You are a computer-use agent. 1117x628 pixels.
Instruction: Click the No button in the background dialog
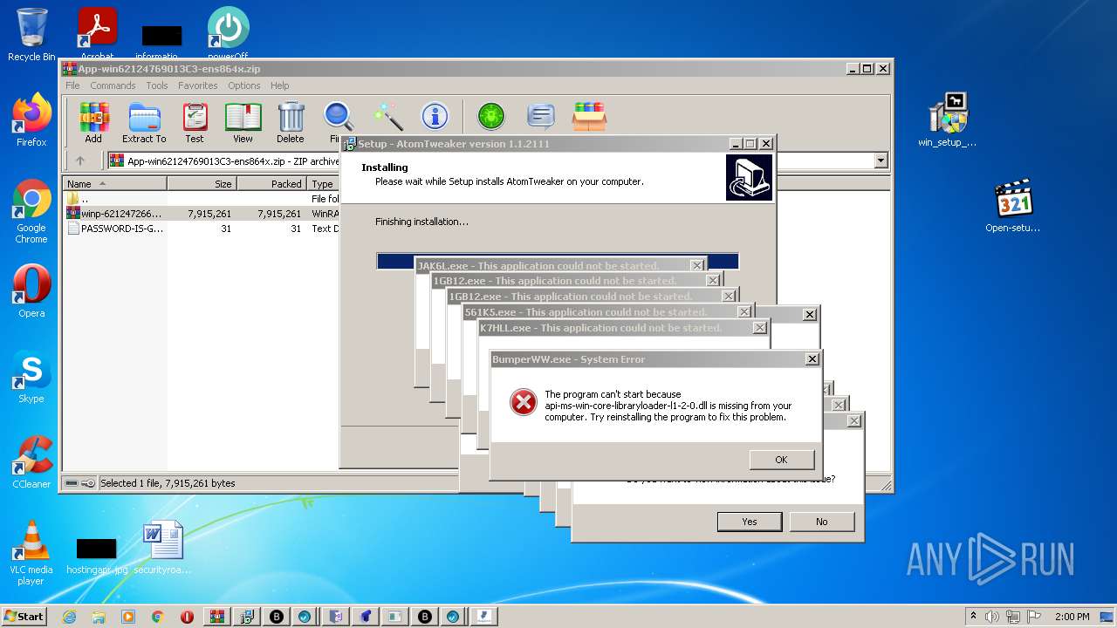click(x=821, y=522)
